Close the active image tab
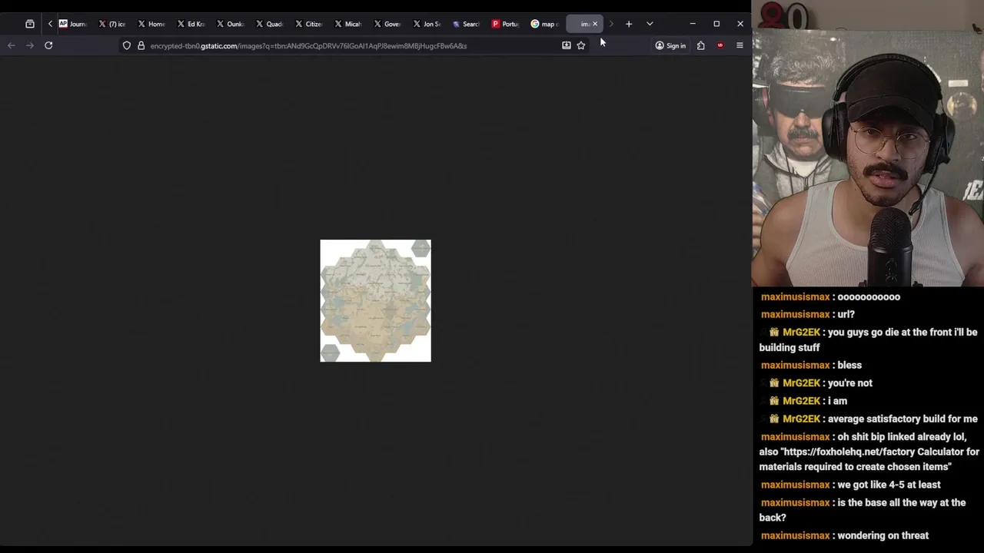This screenshot has height=553, width=984. [595, 24]
